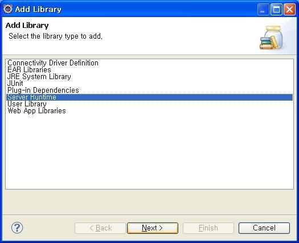Select Web App Libraries entry
Image resolution: width=299 pixels, height=243 pixels.
(36, 111)
